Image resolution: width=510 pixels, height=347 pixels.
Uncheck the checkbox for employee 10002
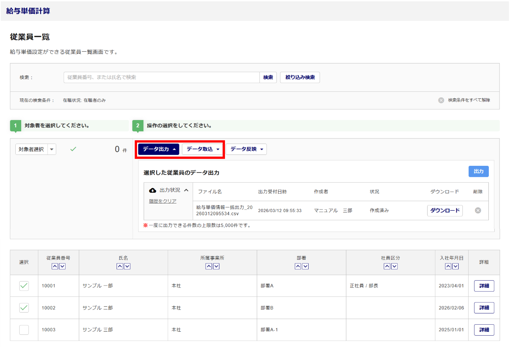point(24,308)
